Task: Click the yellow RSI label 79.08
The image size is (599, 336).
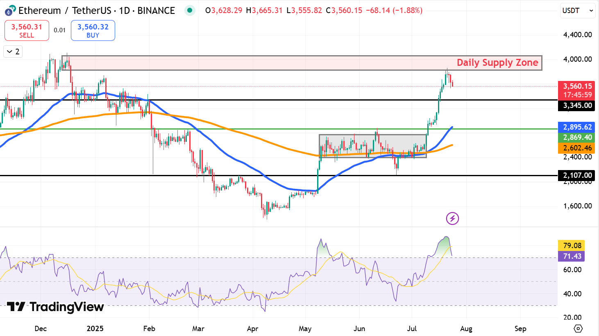Action: click(572, 246)
